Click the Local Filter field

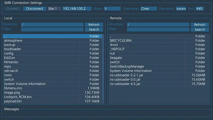[x=52, y=29]
